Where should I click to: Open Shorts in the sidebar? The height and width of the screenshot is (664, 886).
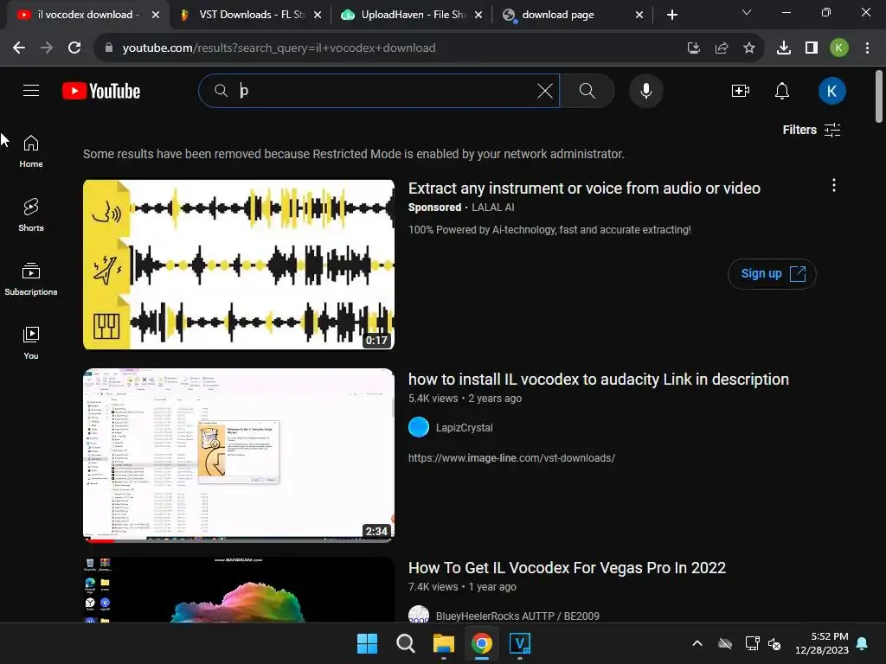tap(31, 215)
